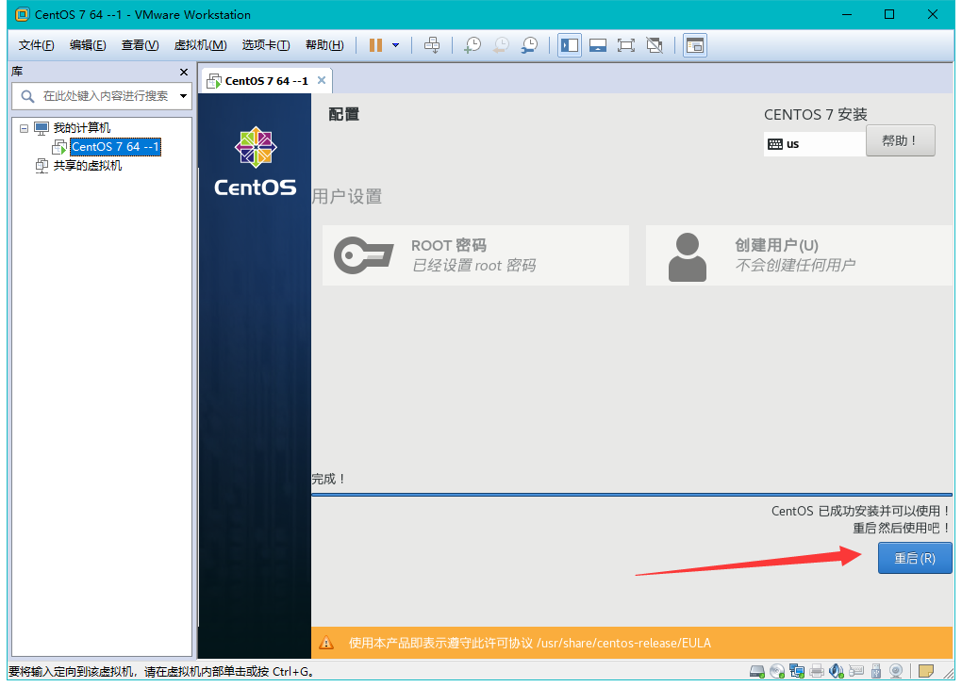
Task: Click the 帮助！ help button
Action: [x=900, y=141]
